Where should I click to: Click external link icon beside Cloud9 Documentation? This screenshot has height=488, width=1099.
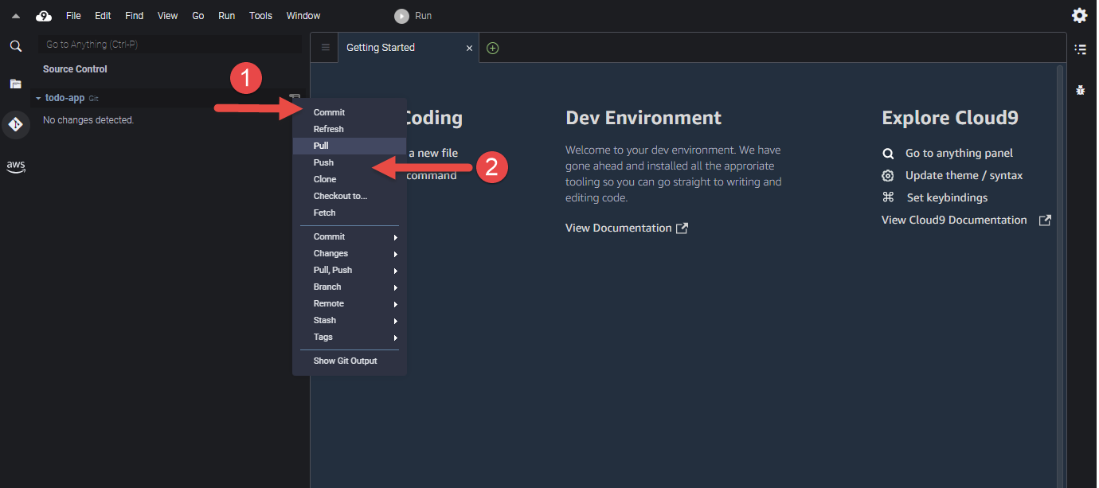pyautogui.click(x=1045, y=221)
